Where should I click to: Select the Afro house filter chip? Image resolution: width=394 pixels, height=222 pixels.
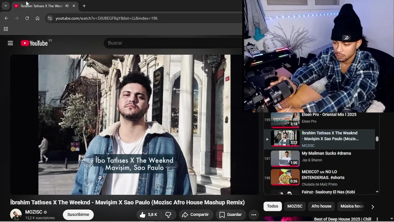tap(321, 206)
